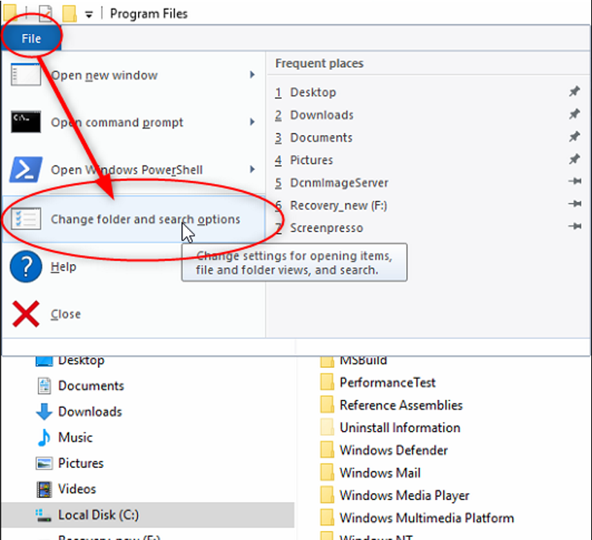Click the blue Help question mark icon
Screen dimensions: 592x540
(26, 267)
